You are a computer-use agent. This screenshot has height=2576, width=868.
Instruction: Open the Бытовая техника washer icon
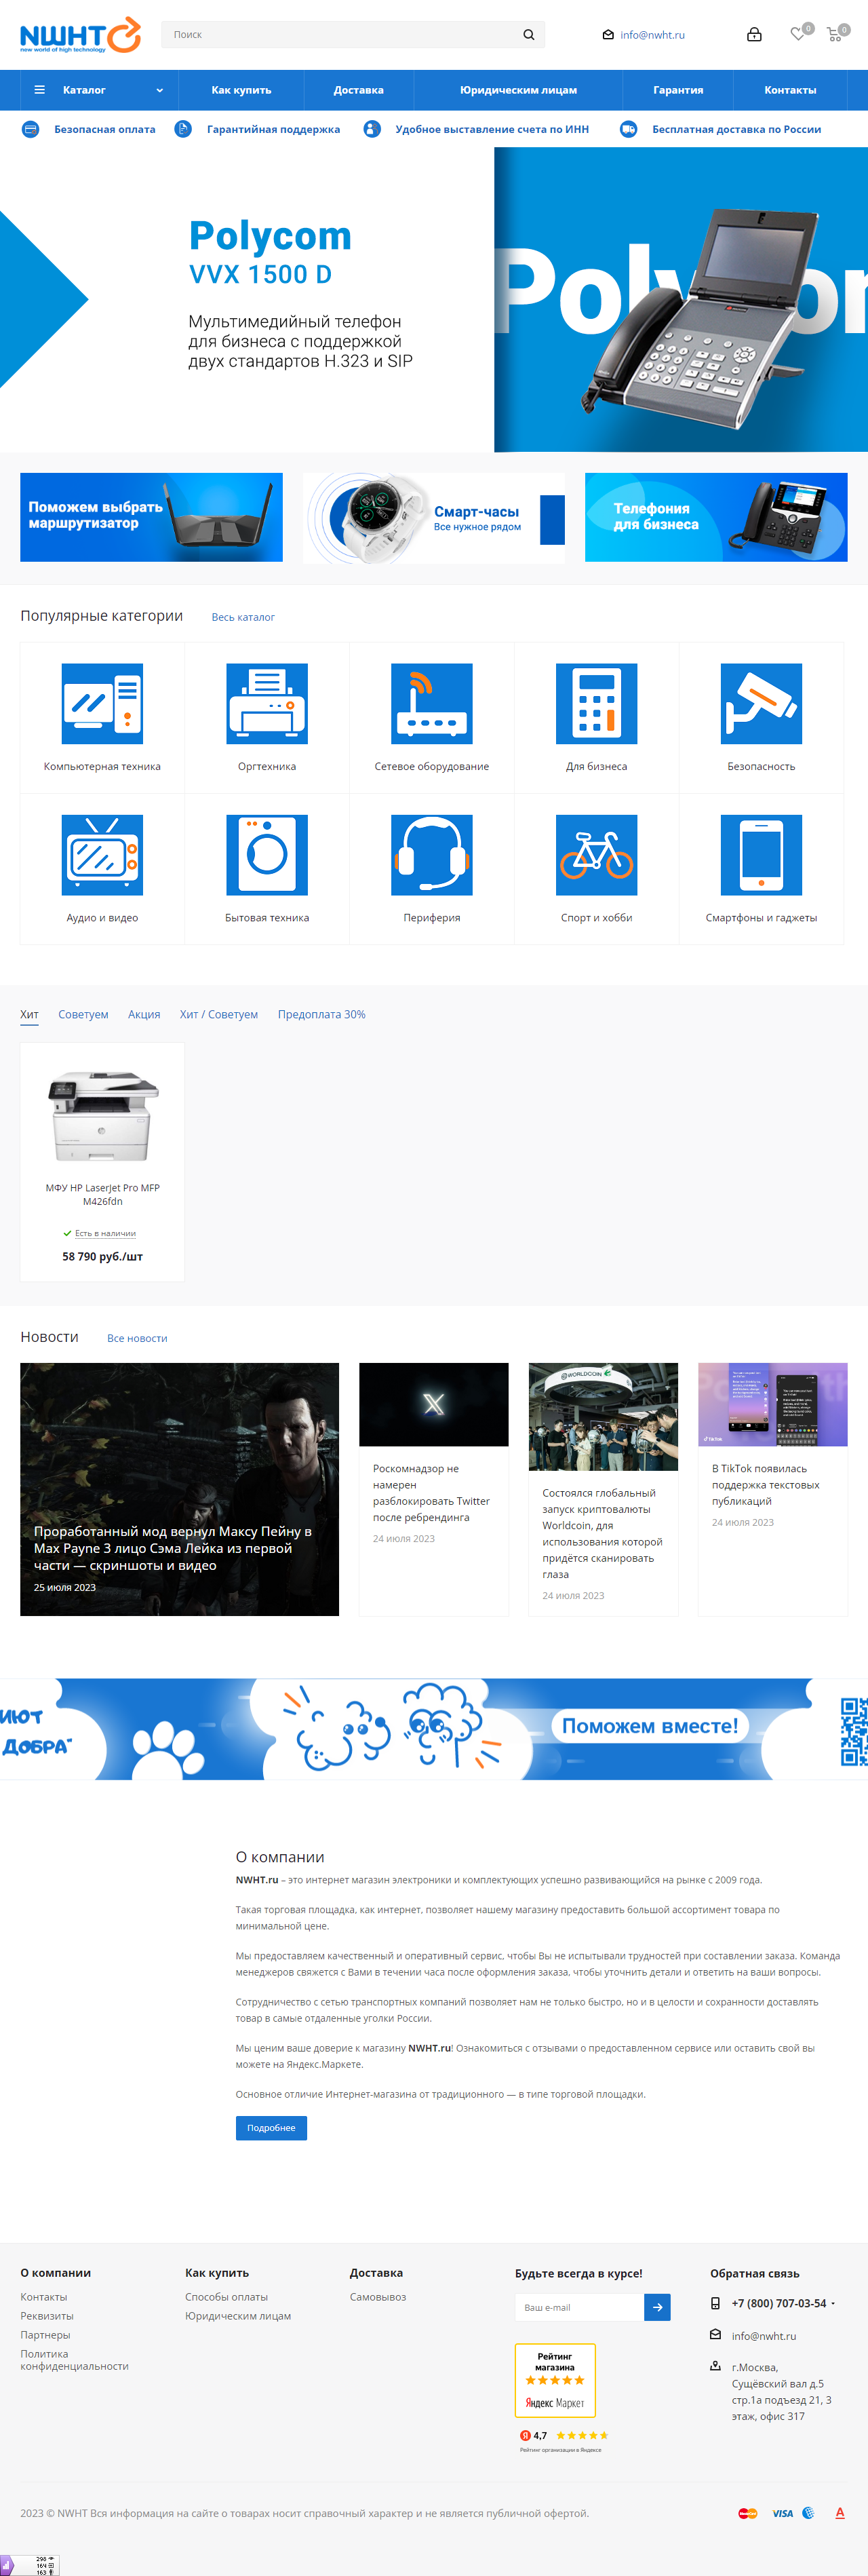click(267, 855)
